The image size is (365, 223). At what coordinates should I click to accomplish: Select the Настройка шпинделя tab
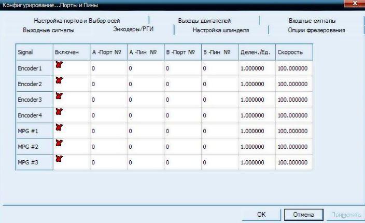[221, 30]
